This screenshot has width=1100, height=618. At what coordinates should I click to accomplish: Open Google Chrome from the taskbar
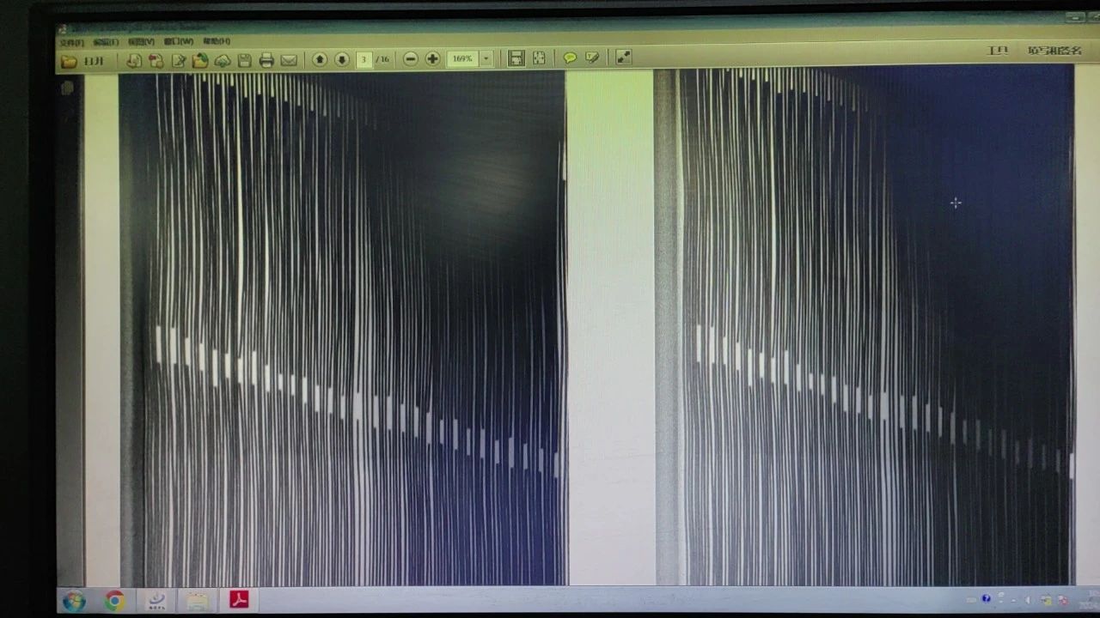click(114, 600)
